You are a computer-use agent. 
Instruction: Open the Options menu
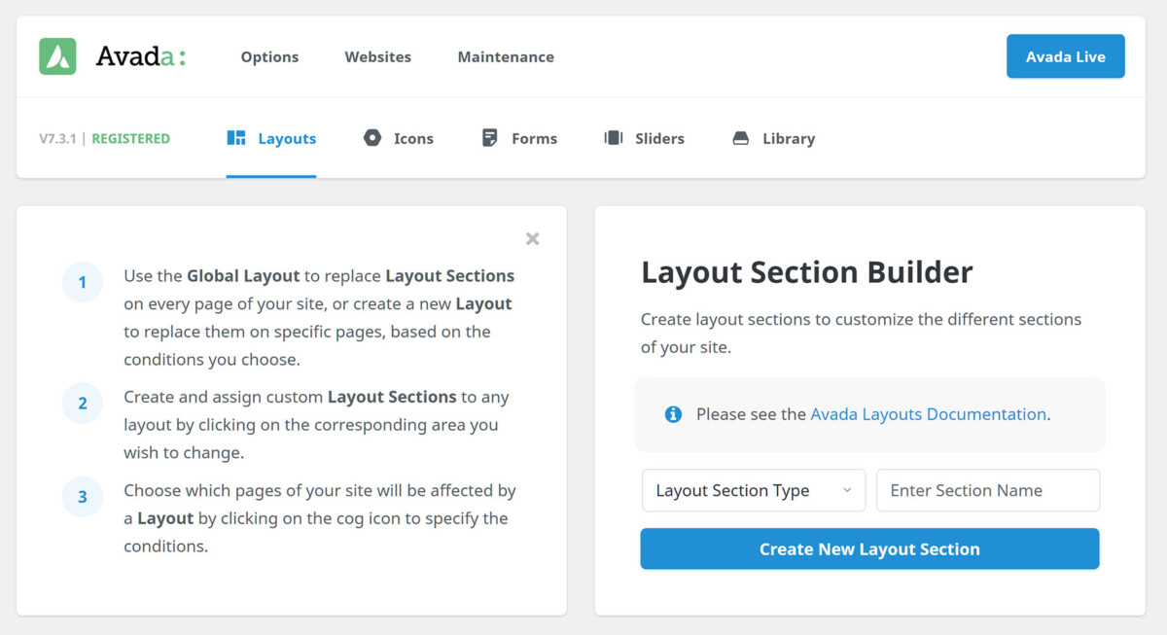[269, 56]
